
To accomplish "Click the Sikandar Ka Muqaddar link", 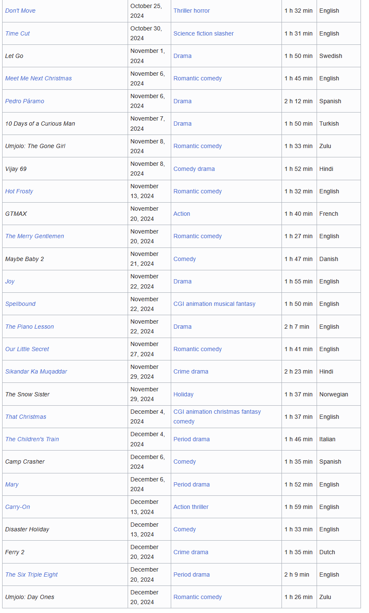I will [36, 371].
